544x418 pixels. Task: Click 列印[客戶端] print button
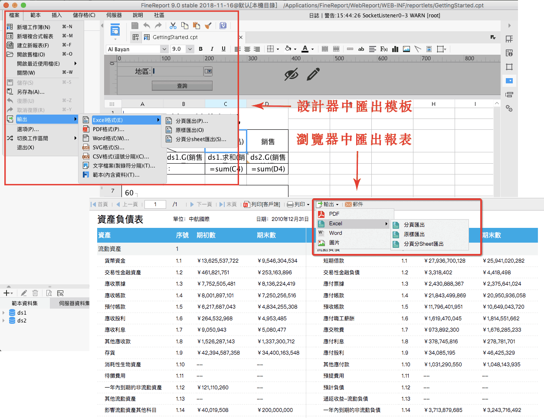click(262, 204)
